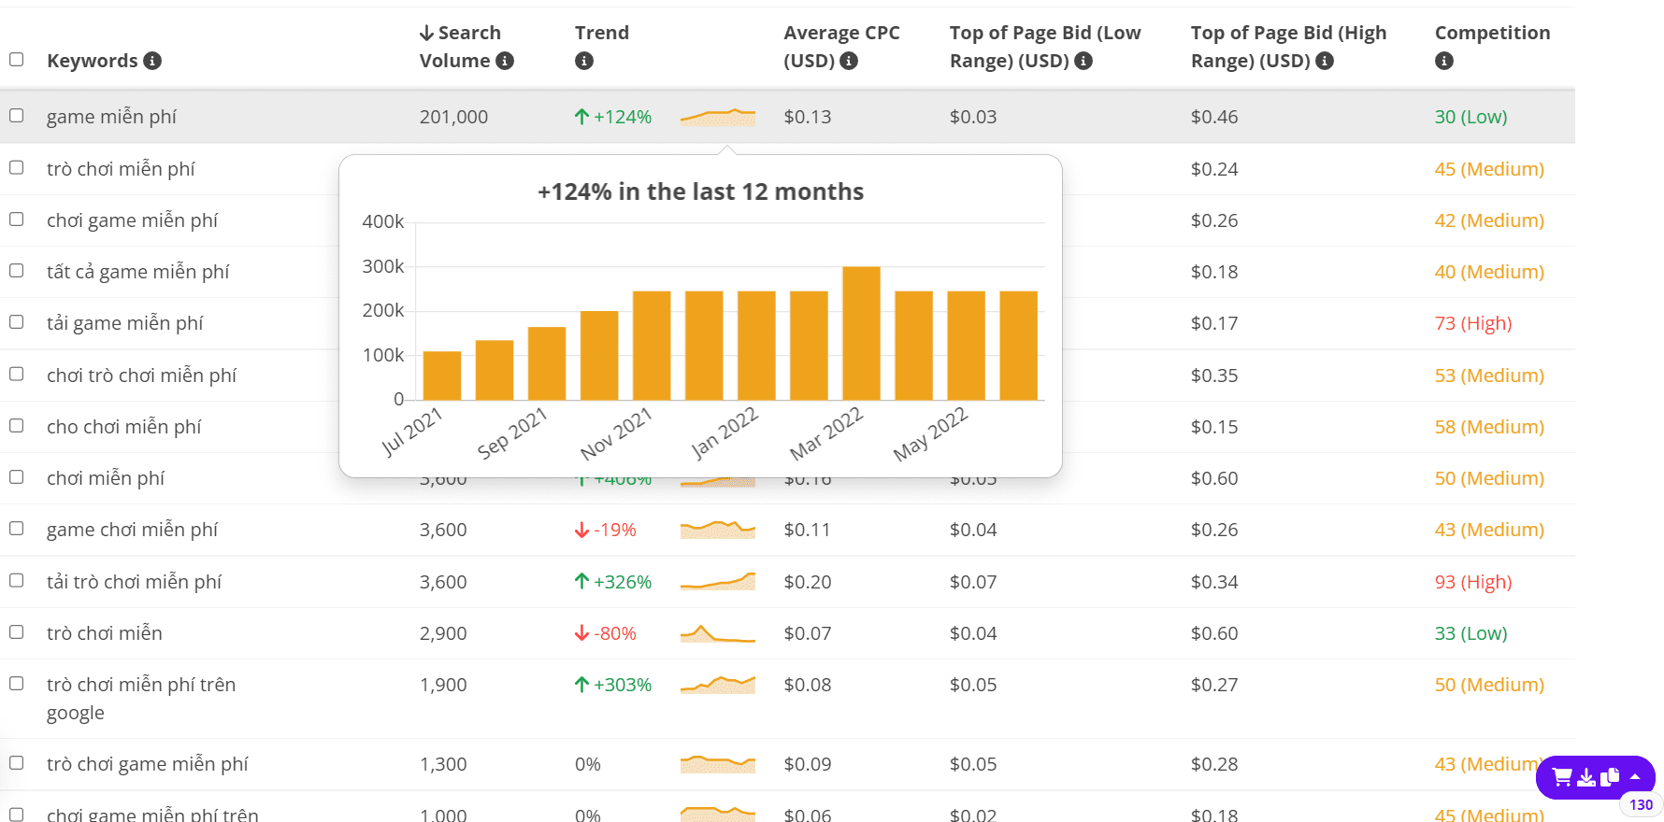Click the copy icon in purple widget
The width and height of the screenshot is (1664, 822).
[x=1610, y=777]
